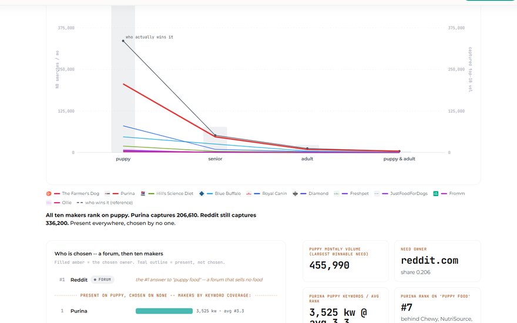Toggle The Farmer's Dog series label
Screen dimensions: 517x323
(80, 193)
